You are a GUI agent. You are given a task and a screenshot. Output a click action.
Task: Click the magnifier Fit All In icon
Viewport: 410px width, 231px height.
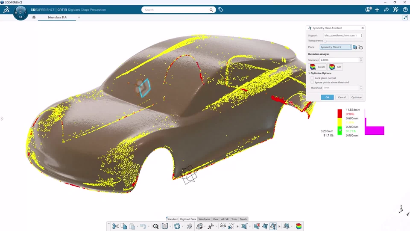click(x=156, y=226)
